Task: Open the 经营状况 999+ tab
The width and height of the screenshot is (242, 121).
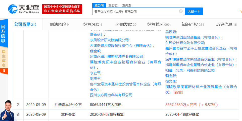Action: coord(159,24)
